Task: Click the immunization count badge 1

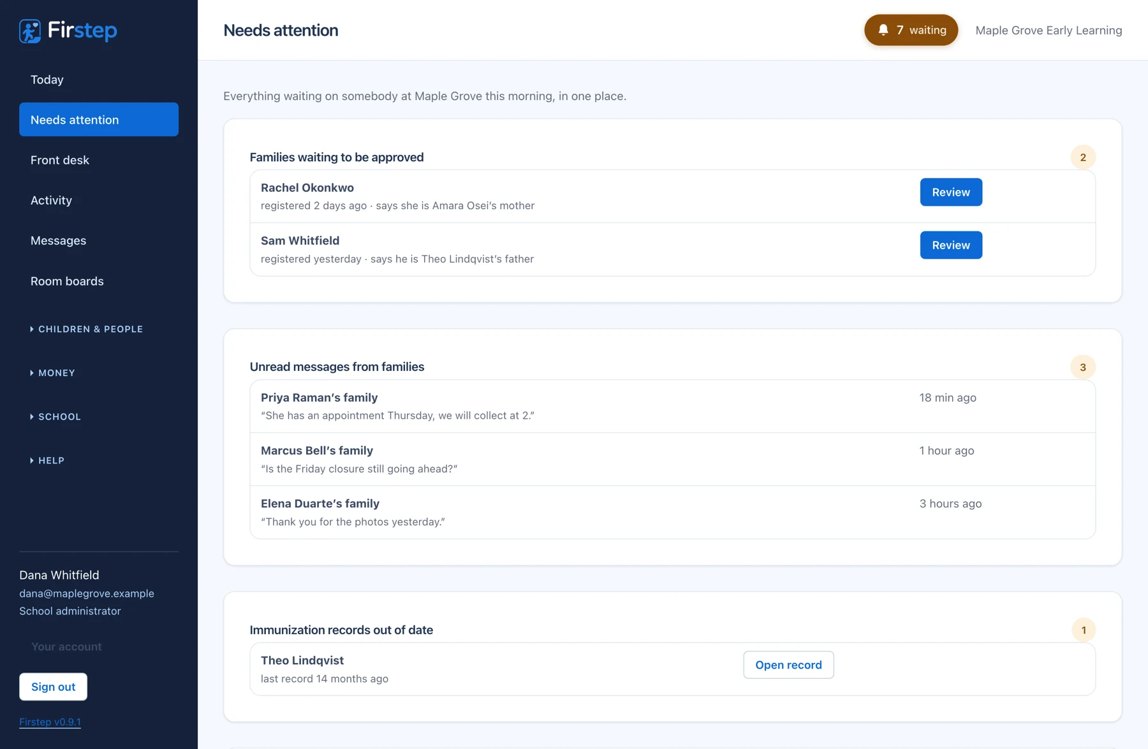Action: click(x=1084, y=630)
